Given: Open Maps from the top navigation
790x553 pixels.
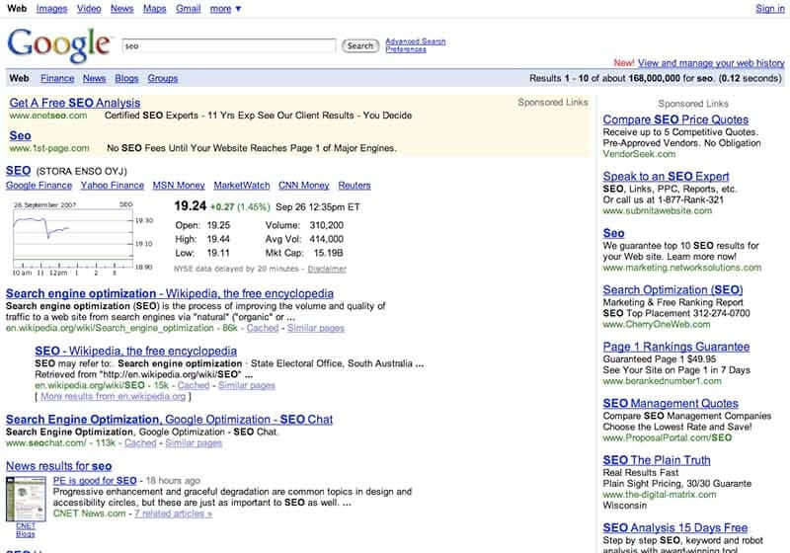Looking at the screenshot, I should (x=154, y=9).
